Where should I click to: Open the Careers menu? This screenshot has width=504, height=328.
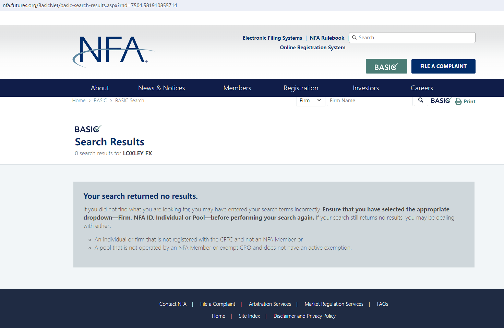pyautogui.click(x=422, y=88)
